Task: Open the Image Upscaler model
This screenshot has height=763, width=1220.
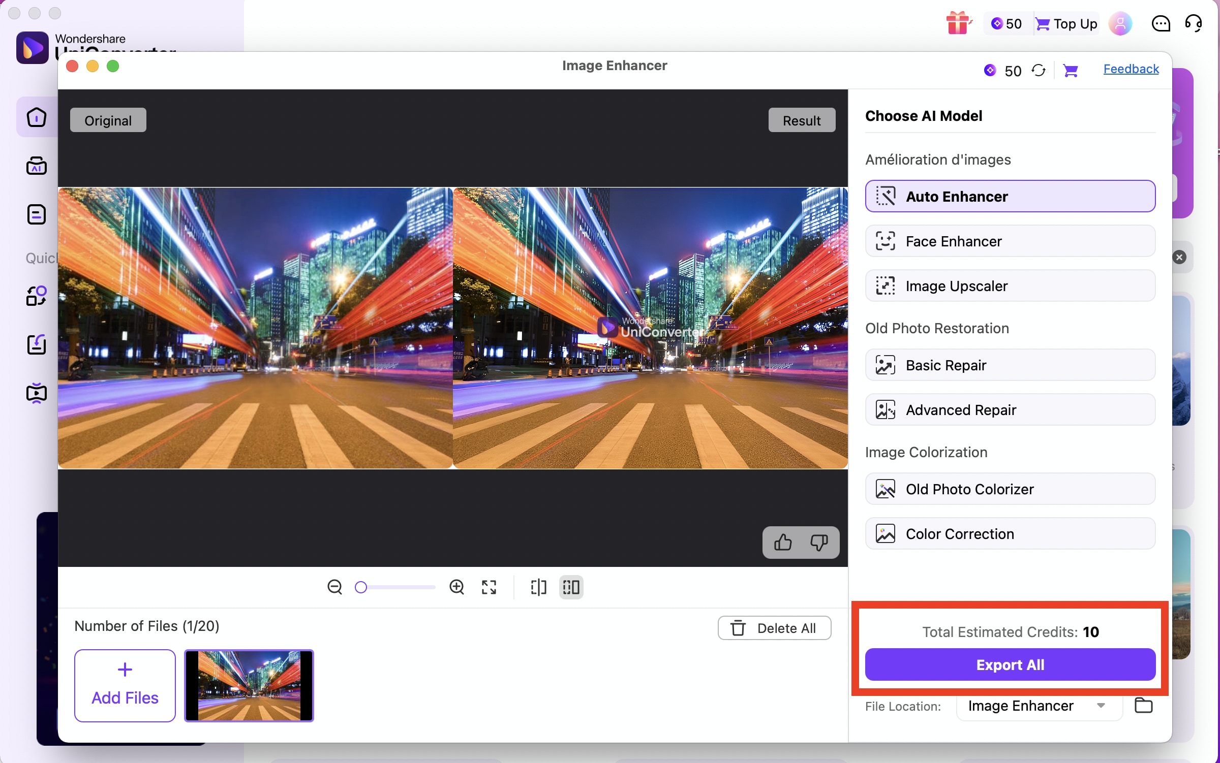Action: point(1010,285)
